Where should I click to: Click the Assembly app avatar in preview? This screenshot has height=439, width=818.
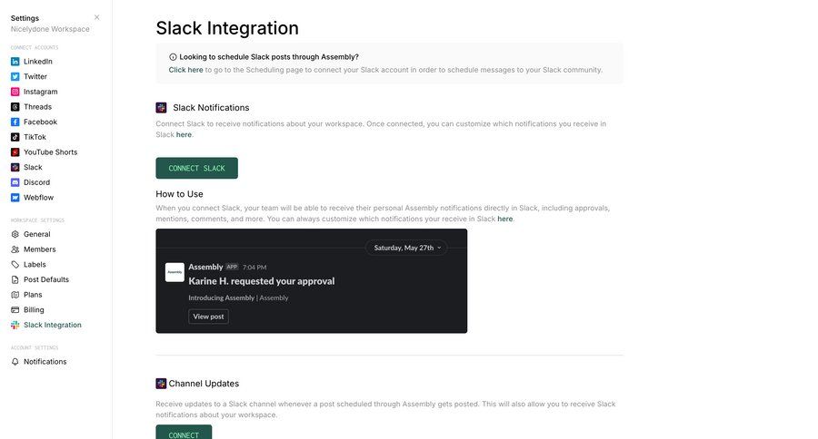tap(175, 272)
